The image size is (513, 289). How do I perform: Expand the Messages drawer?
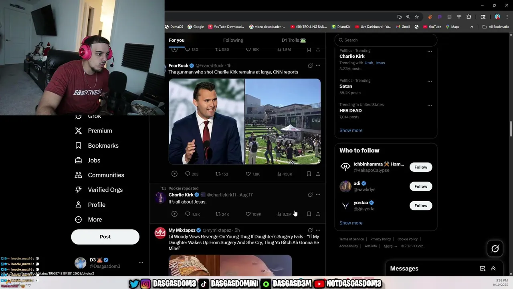(x=493, y=269)
